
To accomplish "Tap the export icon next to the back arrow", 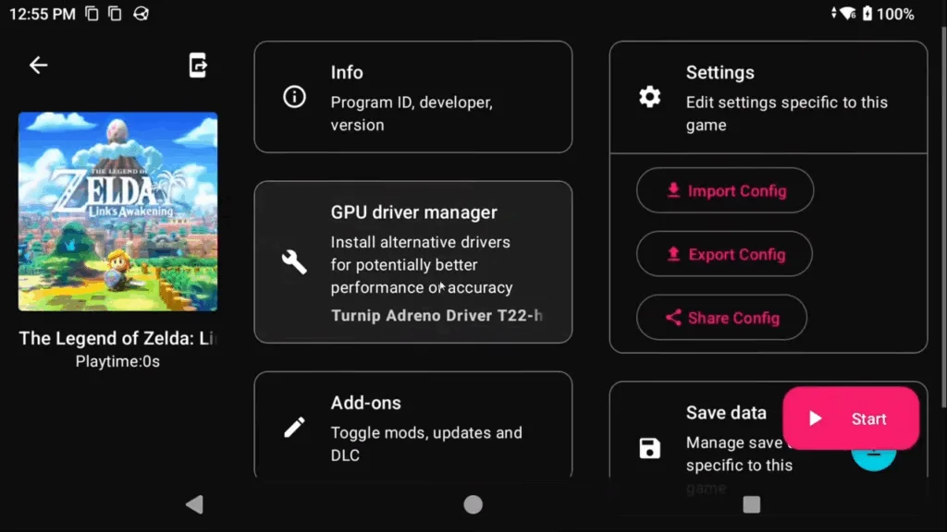I will [x=197, y=65].
